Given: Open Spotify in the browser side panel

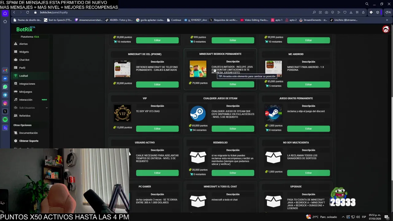Looking at the screenshot, I should point(5,119).
